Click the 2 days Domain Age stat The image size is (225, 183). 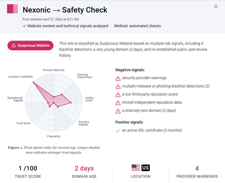(x=84, y=168)
